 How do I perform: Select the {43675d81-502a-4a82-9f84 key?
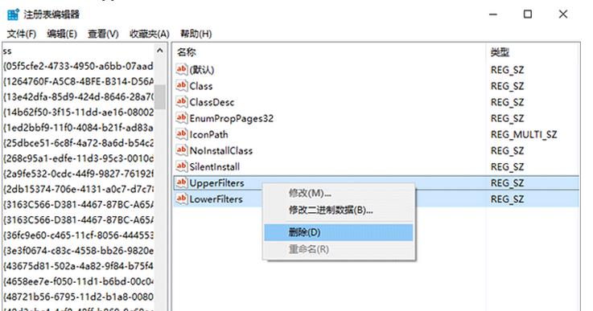click(x=78, y=266)
